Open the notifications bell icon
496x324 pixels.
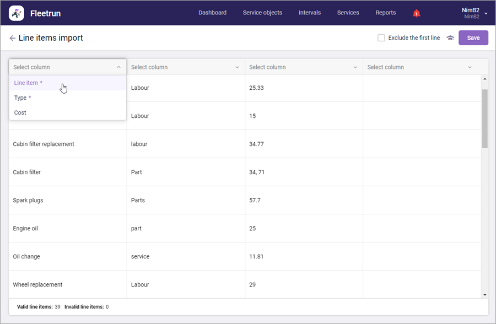click(416, 13)
